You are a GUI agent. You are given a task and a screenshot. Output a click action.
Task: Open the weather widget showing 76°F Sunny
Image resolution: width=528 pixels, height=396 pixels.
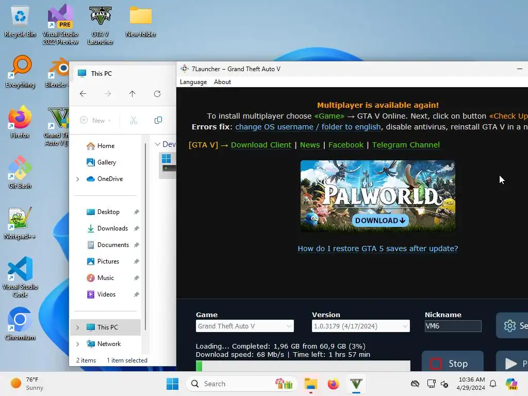click(27, 384)
